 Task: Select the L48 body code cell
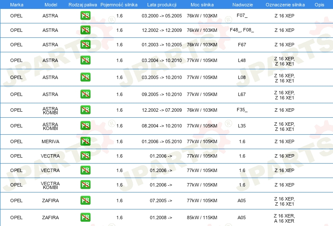click(242, 60)
